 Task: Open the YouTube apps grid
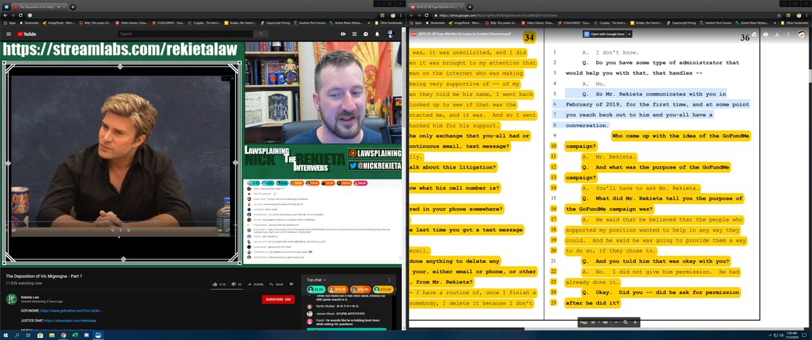pyautogui.click(x=354, y=35)
